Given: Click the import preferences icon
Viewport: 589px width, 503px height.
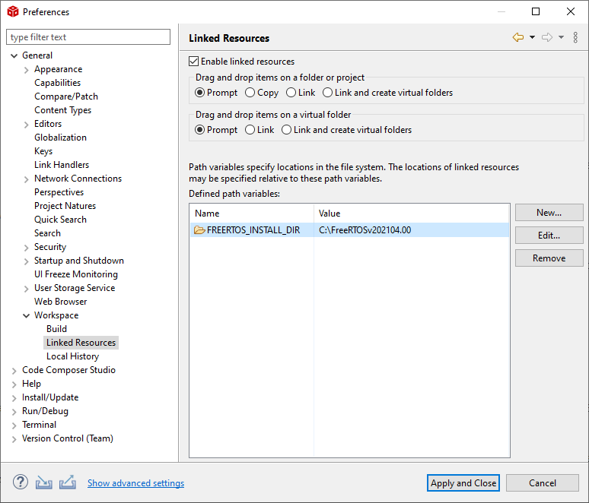Looking at the screenshot, I should (x=44, y=482).
